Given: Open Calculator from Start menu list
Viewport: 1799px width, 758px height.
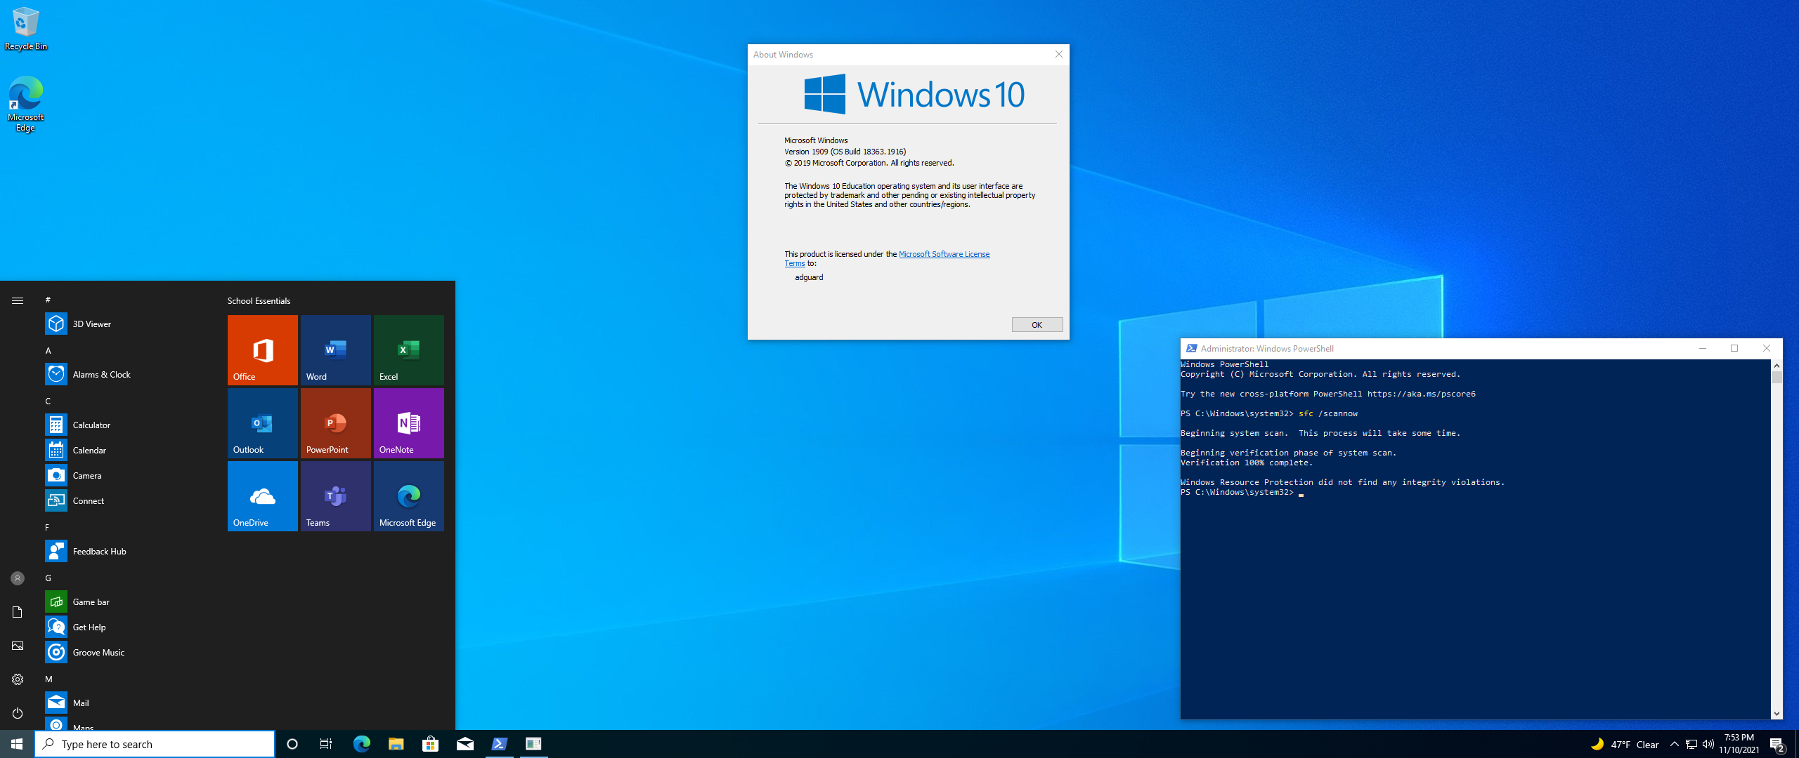Looking at the screenshot, I should (x=126, y=425).
